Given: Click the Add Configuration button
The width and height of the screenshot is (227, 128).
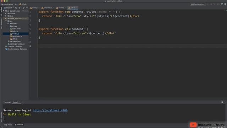Looking at the screenshot, I should point(198,4).
